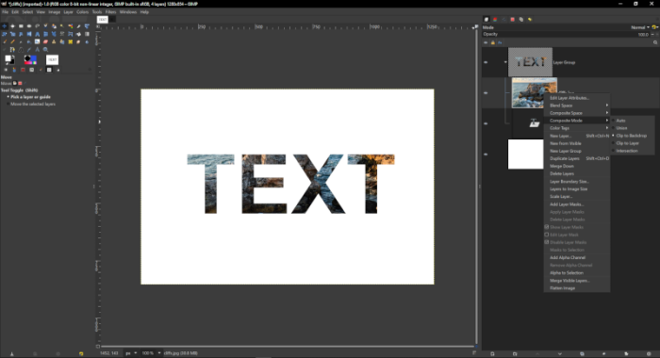Image resolution: width=660 pixels, height=358 pixels.
Task: Toggle visibility of the text layer
Action: tap(486, 123)
